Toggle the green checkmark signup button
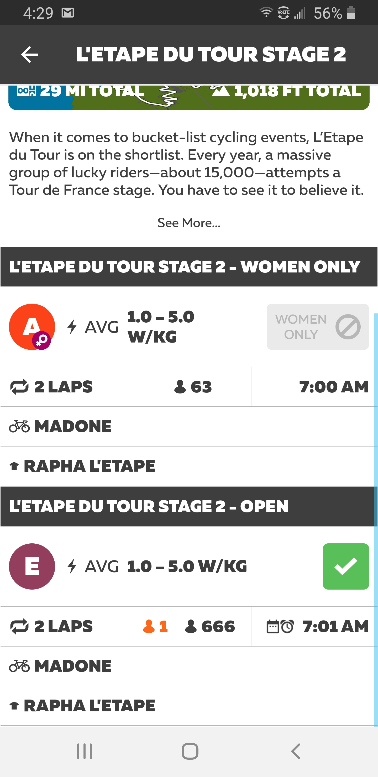The width and height of the screenshot is (378, 777). [345, 566]
